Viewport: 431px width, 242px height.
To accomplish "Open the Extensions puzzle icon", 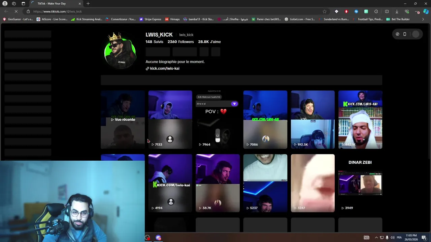I will click(376, 11).
